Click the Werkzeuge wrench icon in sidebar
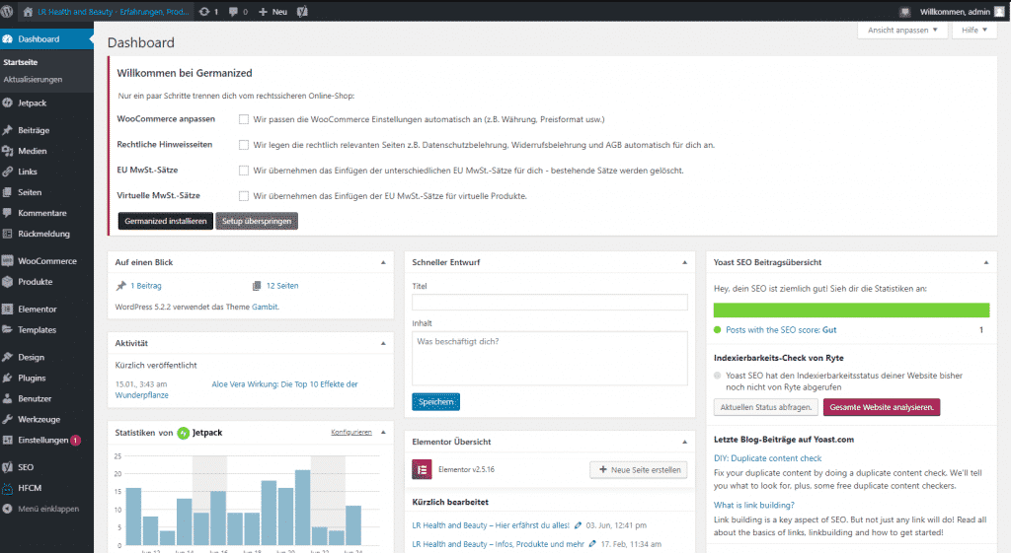Image resolution: width=1011 pixels, height=553 pixels. (8, 419)
